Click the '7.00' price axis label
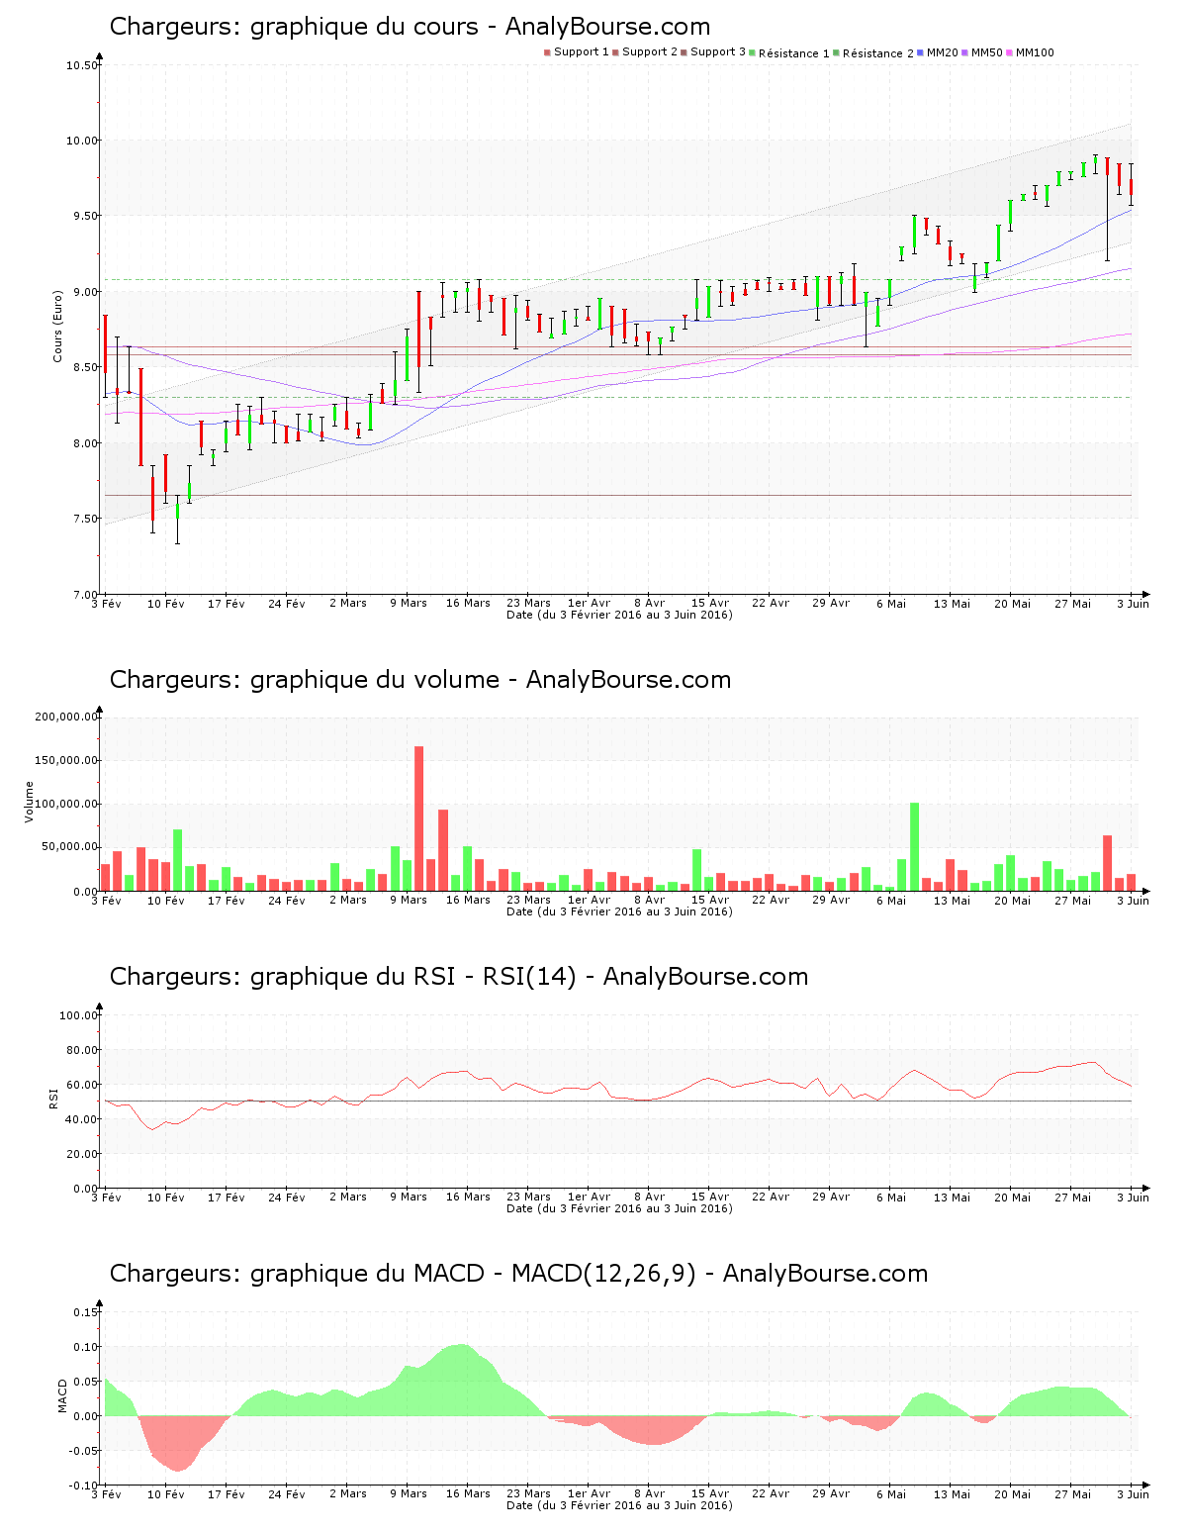This screenshot has width=1187, height=1534. [85, 595]
